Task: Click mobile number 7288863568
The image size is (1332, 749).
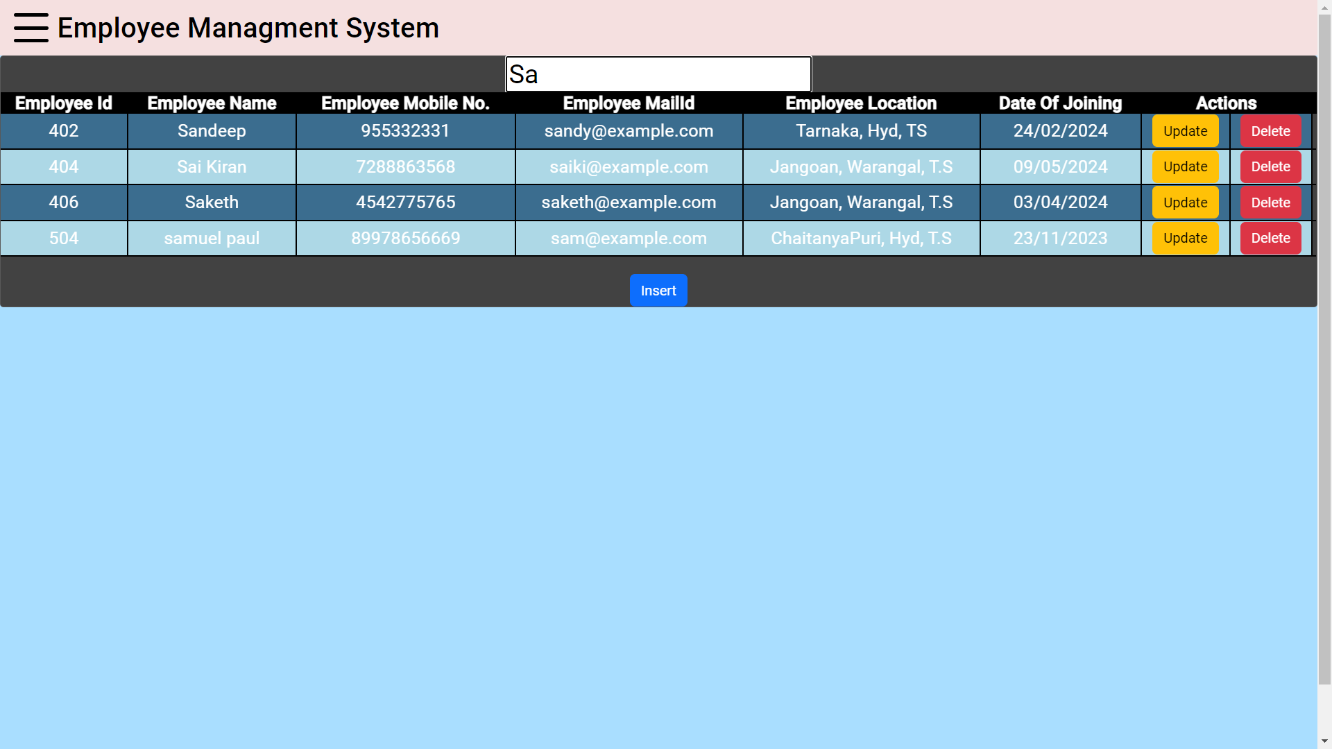Action: [405, 166]
